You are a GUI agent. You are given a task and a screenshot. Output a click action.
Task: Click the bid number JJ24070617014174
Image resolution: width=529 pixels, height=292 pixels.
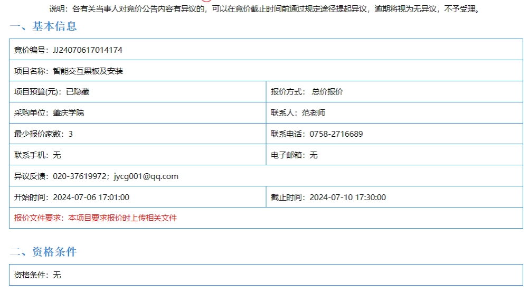click(x=88, y=50)
